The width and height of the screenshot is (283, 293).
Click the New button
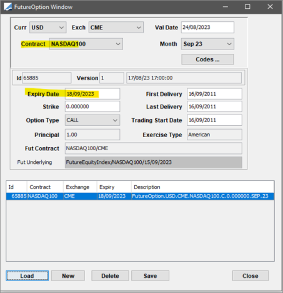(x=68, y=276)
